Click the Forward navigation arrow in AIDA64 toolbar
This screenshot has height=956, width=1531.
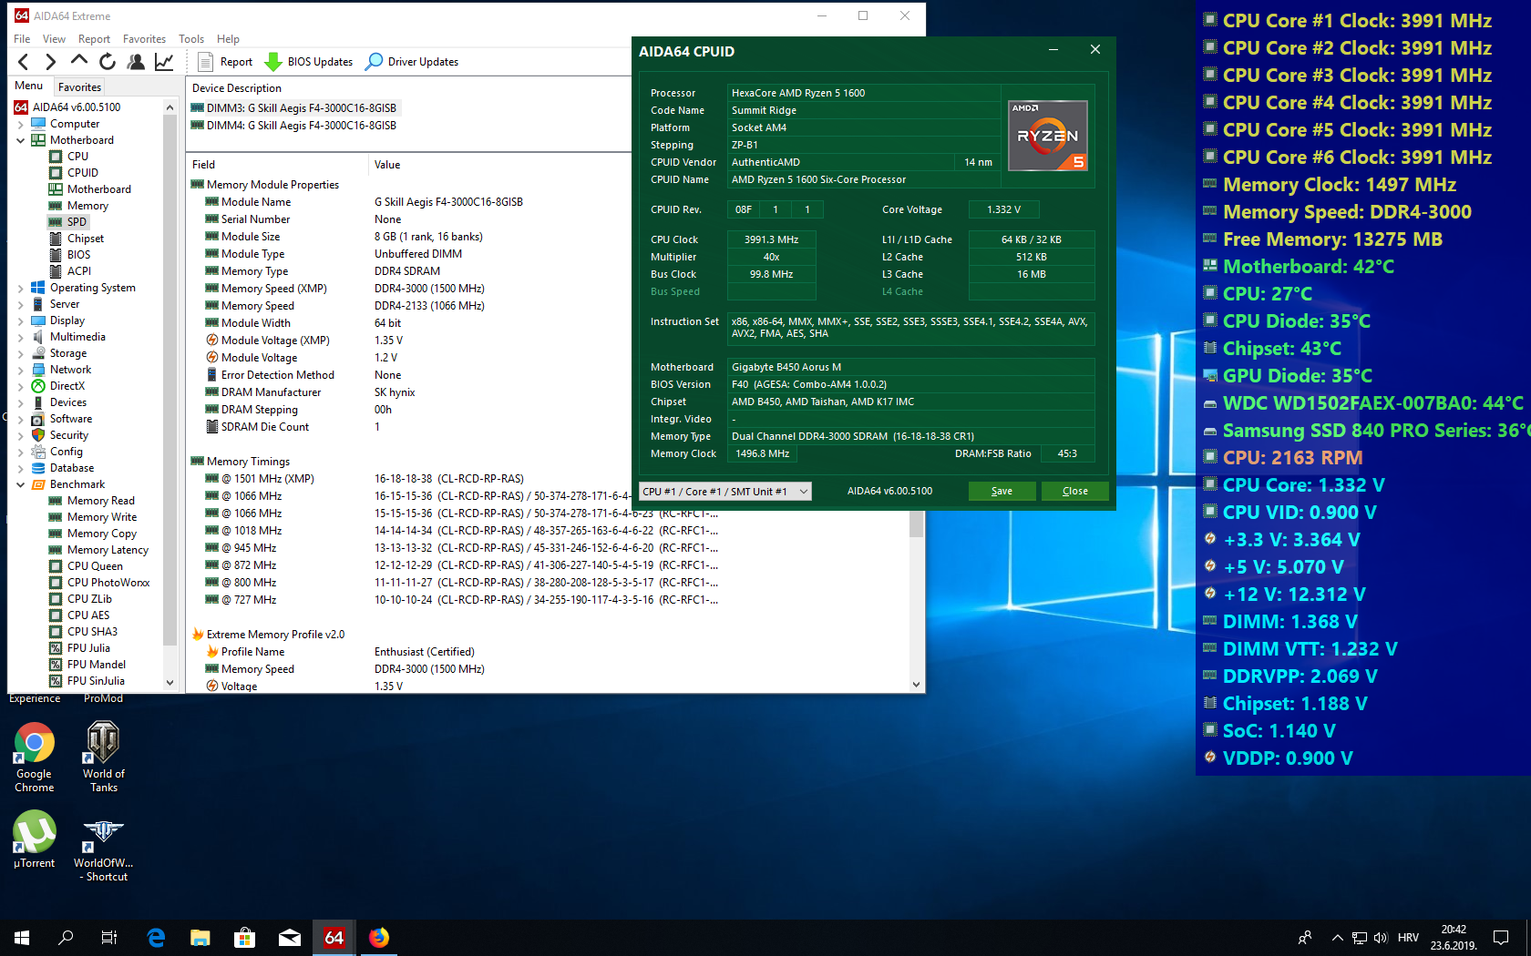coord(51,62)
